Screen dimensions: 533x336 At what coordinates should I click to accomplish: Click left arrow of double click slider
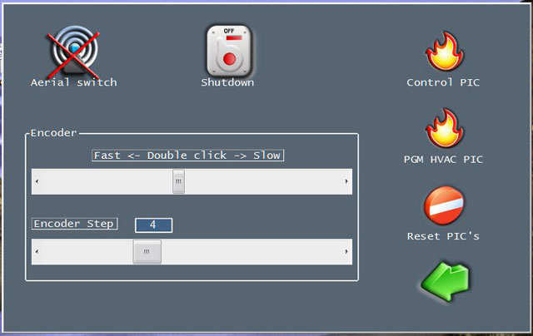coord(37,181)
